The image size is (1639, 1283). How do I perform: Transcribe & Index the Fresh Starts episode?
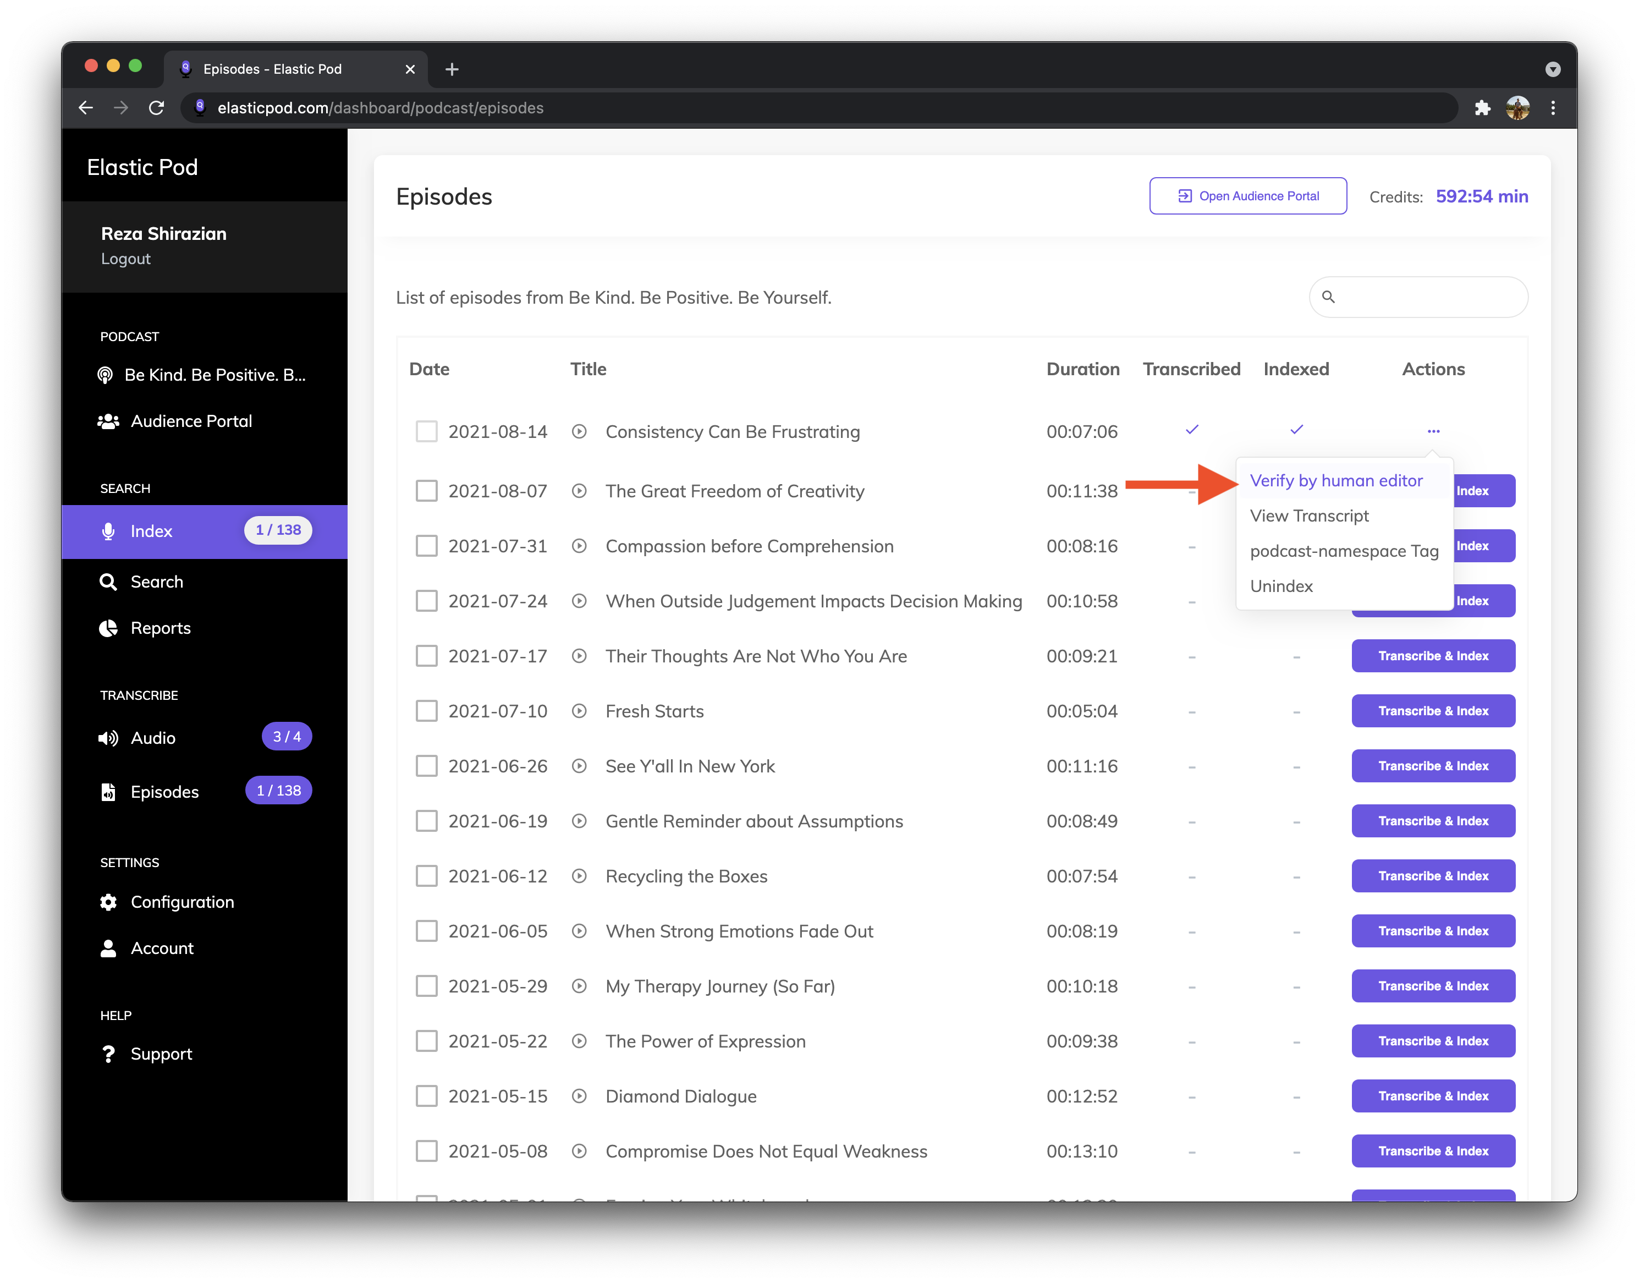click(1433, 711)
